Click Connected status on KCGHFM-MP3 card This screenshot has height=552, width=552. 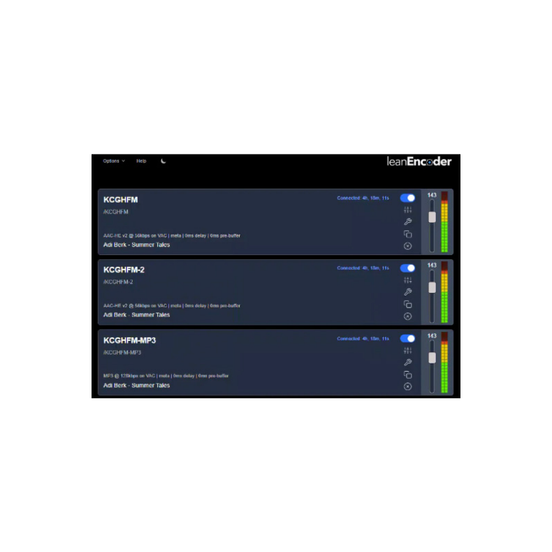363,339
